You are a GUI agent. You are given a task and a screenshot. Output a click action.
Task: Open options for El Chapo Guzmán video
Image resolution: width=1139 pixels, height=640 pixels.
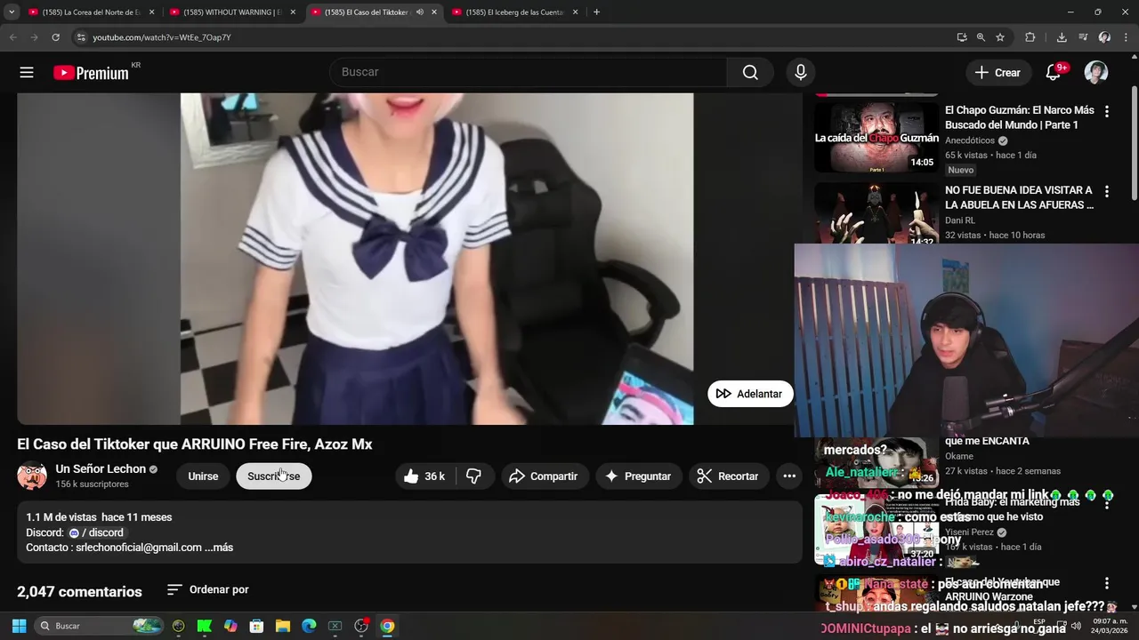1107,112
